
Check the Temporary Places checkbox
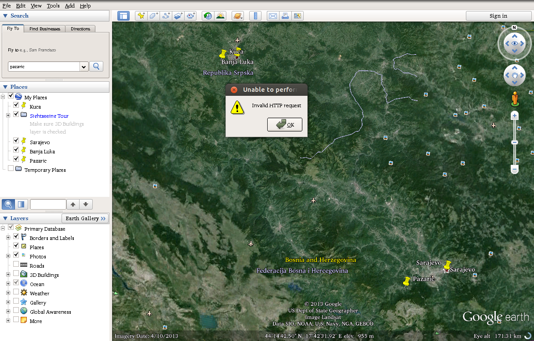pos(11,169)
